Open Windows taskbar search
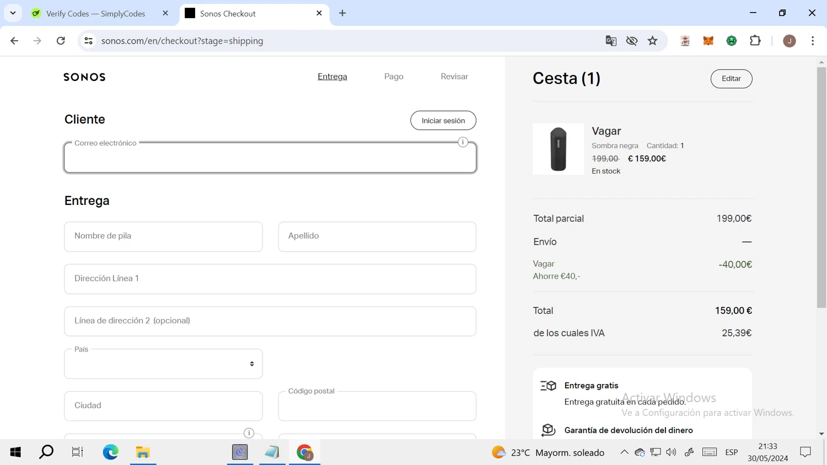 click(x=47, y=452)
